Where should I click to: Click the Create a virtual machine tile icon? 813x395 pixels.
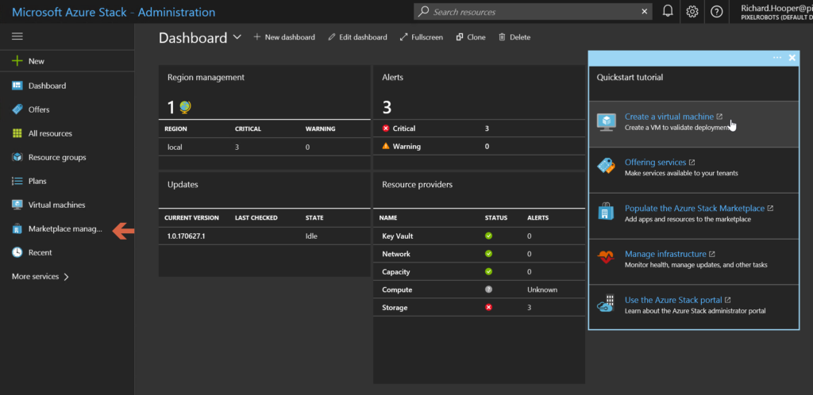point(606,121)
